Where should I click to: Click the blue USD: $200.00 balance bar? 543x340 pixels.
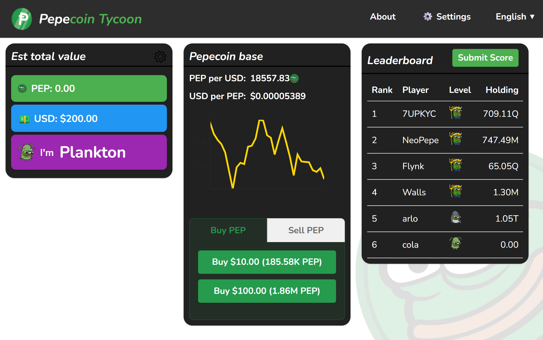(x=89, y=118)
